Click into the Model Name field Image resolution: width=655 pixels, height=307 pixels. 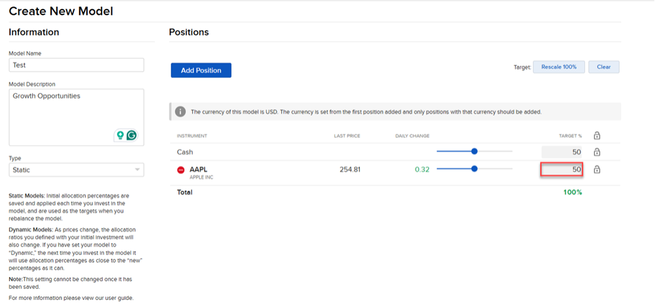click(x=77, y=65)
